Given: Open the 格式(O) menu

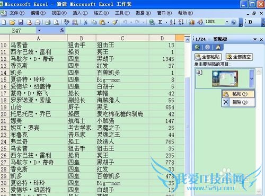Looking at the screenshot, I should pyautogui.click(x=101, y=13).
